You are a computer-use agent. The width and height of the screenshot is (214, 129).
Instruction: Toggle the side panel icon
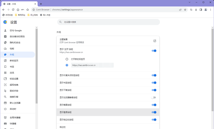click(x=201, y=10)
